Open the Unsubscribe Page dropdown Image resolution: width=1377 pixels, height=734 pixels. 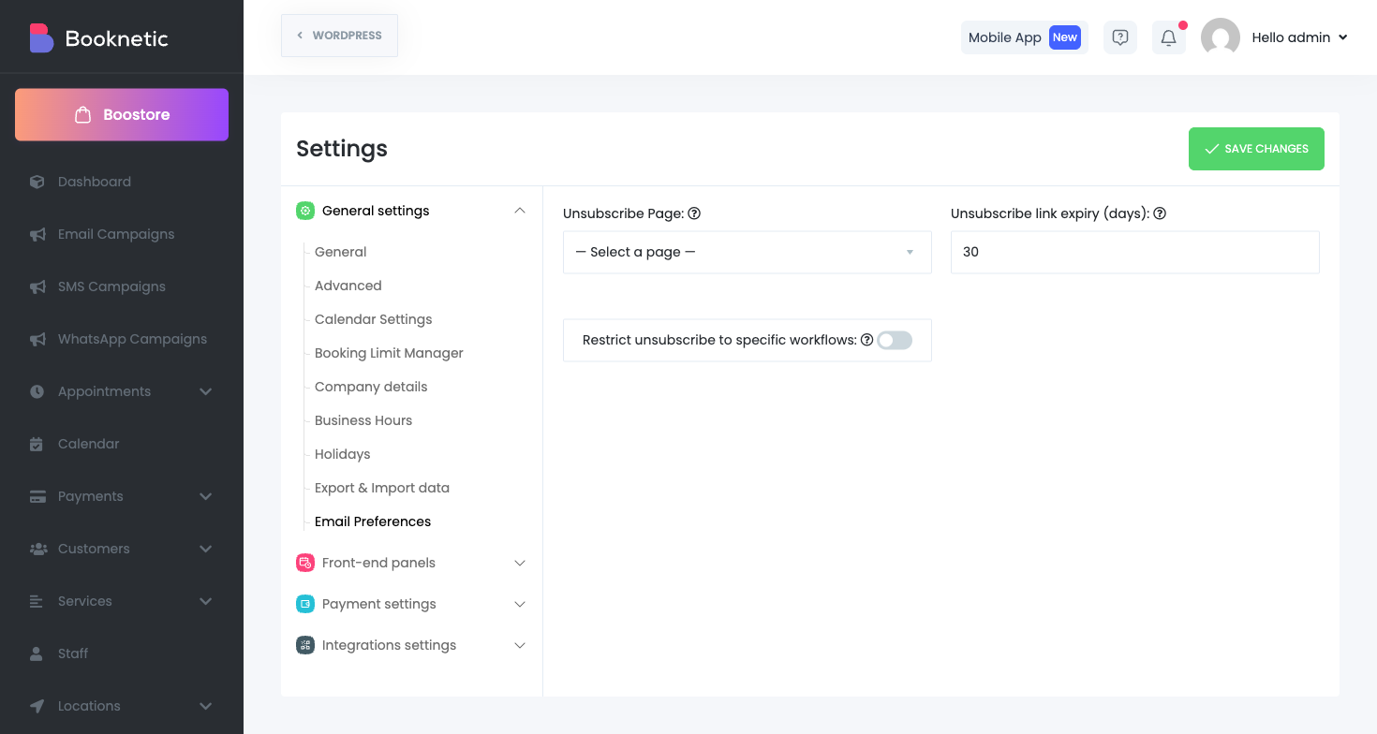(x=747, y=252)
